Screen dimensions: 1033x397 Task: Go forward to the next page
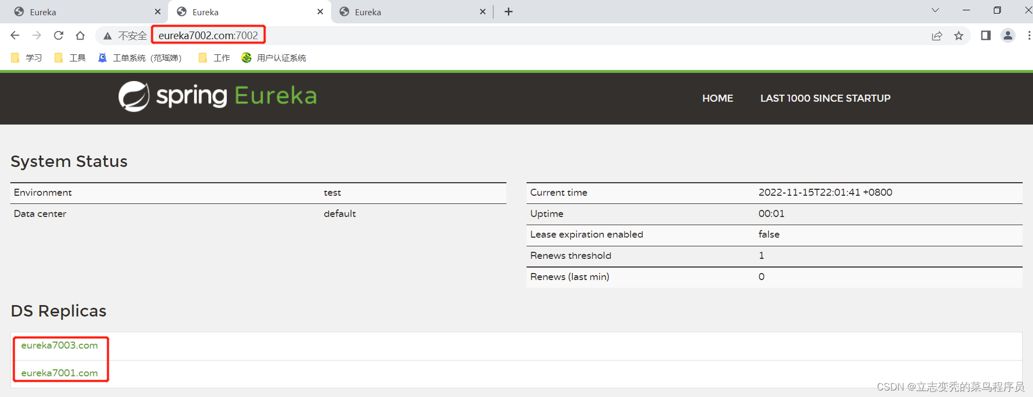(36, 35)
